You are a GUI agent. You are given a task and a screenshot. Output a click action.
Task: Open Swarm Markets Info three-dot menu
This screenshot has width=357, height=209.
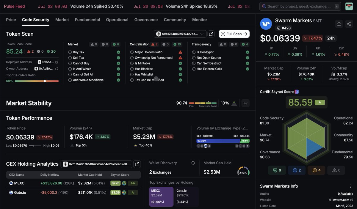350,186
